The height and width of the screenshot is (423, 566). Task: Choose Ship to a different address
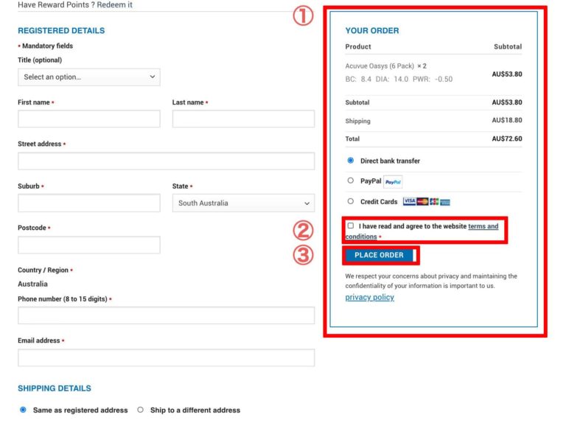tap(141, 410)
